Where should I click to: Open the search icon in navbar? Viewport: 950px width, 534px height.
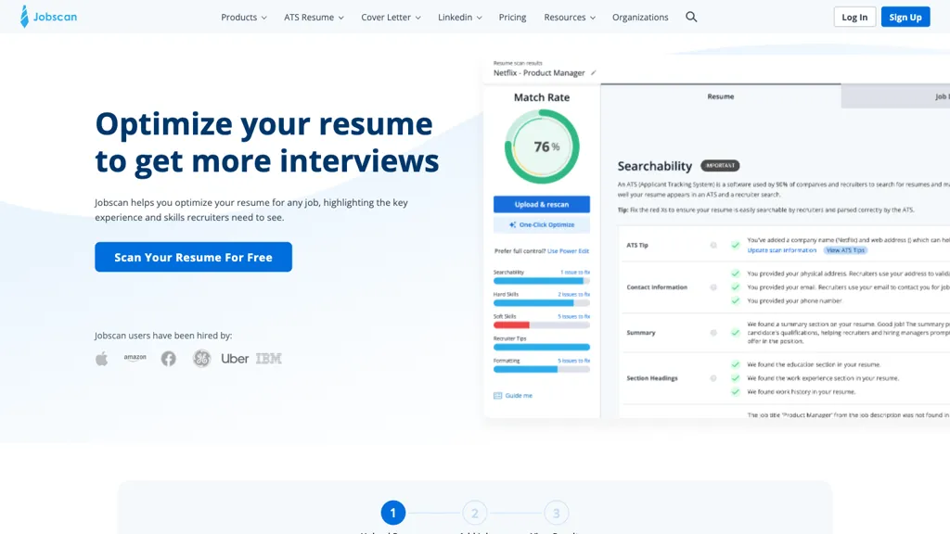point(691,17)
